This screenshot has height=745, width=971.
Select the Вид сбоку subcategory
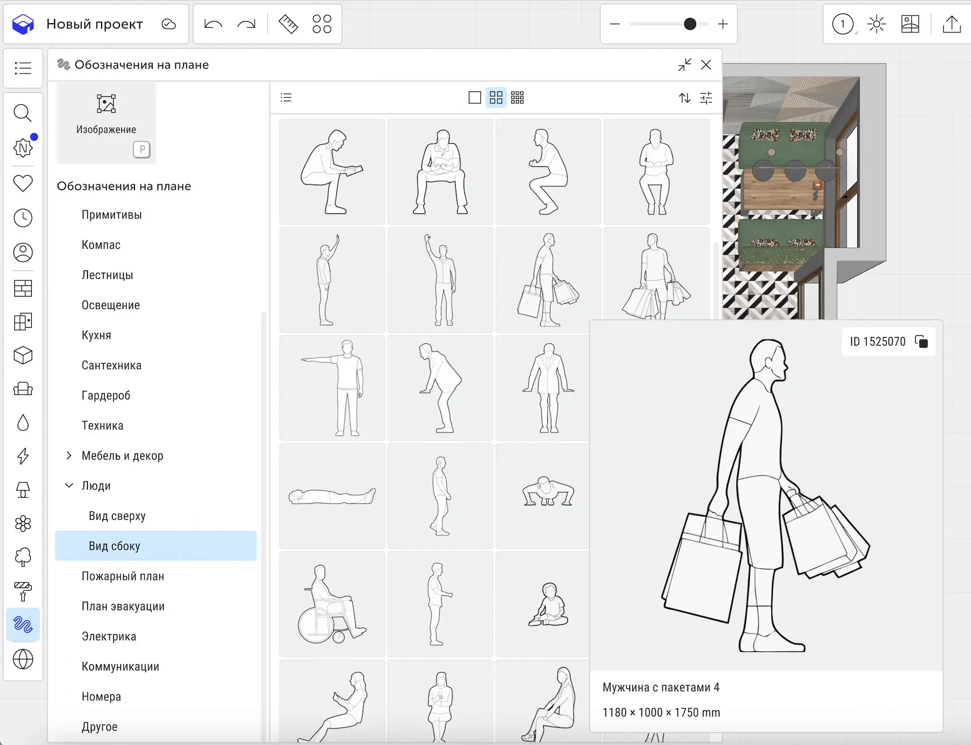point(156,546)
